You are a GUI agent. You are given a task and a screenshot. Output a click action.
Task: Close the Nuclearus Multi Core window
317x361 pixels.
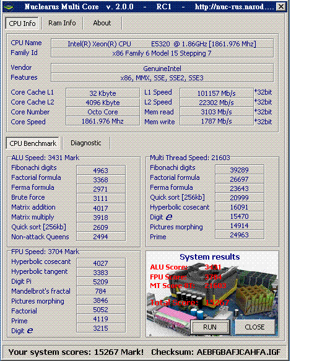point(281,6)
